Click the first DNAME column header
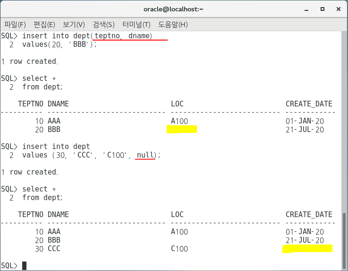This screenshot has height=271, width=348. pos(58,104)
